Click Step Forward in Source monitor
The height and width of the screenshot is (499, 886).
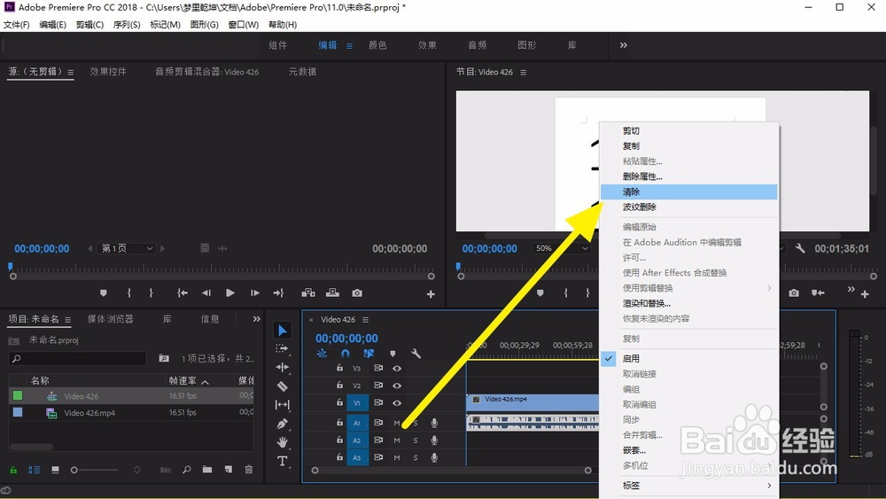pos(255,292)
